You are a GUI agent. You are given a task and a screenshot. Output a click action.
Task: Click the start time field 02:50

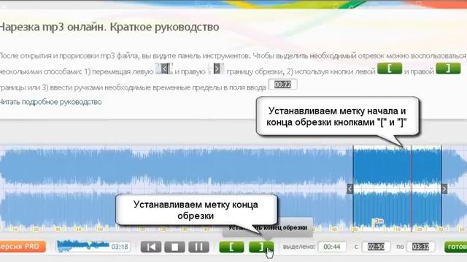pos(376,247)
